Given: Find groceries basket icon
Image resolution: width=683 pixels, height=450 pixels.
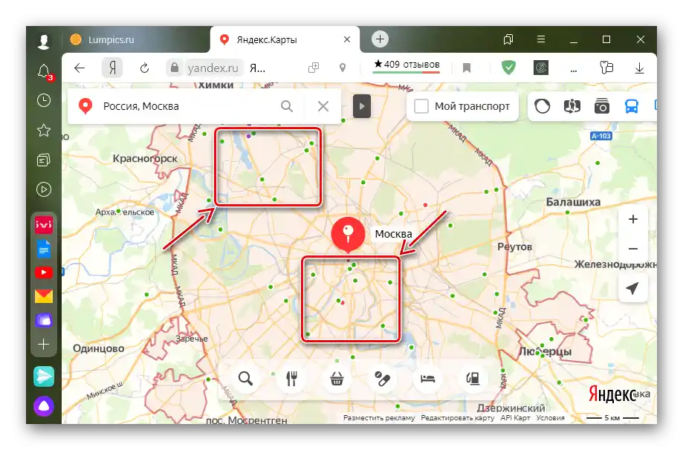Looking at the screenshot, I should [337, 379].
